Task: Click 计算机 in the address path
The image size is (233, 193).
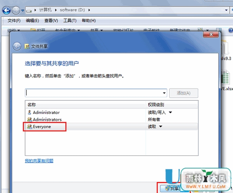Action: pyautogui.click(x=45, y=10)
